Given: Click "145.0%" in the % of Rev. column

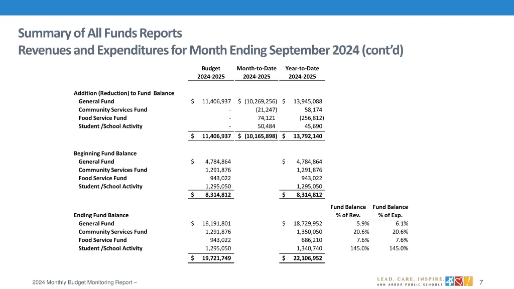Looking at the screenshot, I should [359, 248].
